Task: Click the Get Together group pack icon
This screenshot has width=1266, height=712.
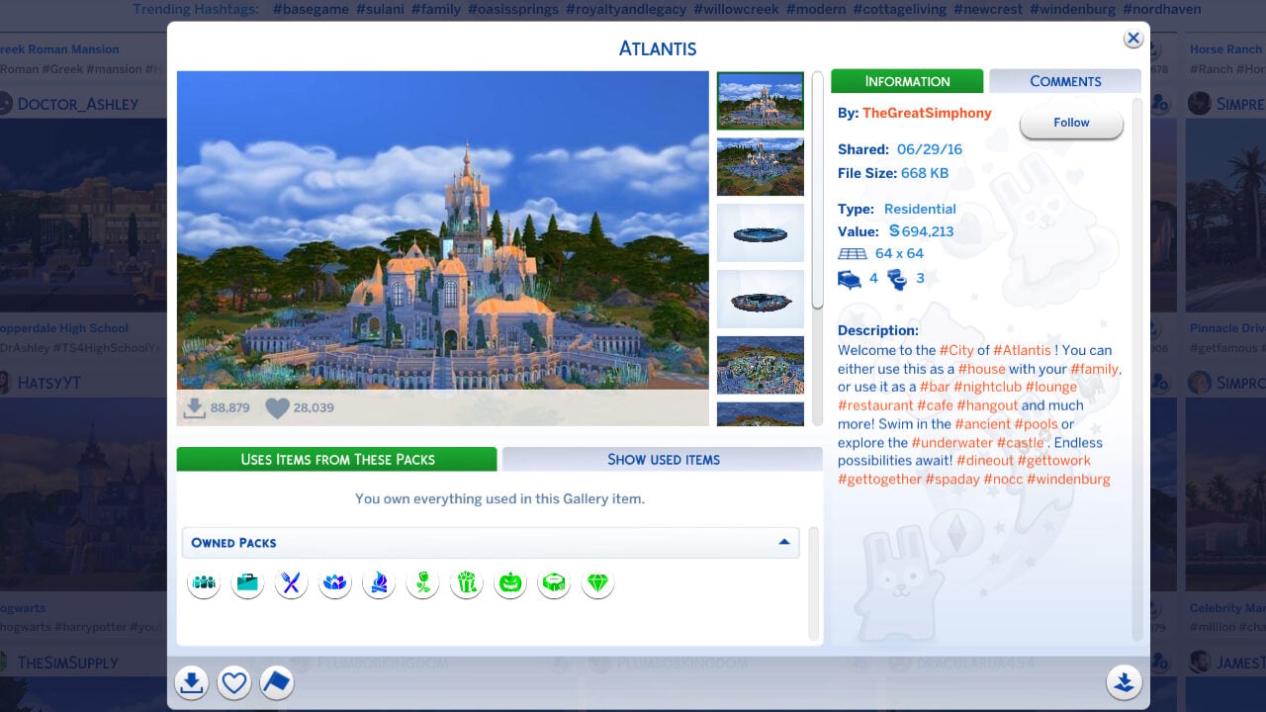Action: (x=205, y=583)
